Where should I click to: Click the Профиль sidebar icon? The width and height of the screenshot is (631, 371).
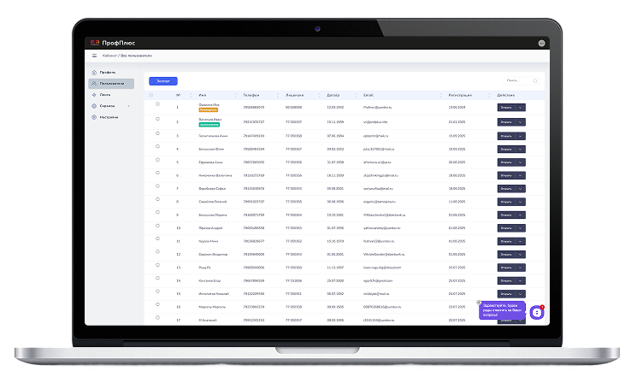tap(93, 73)
